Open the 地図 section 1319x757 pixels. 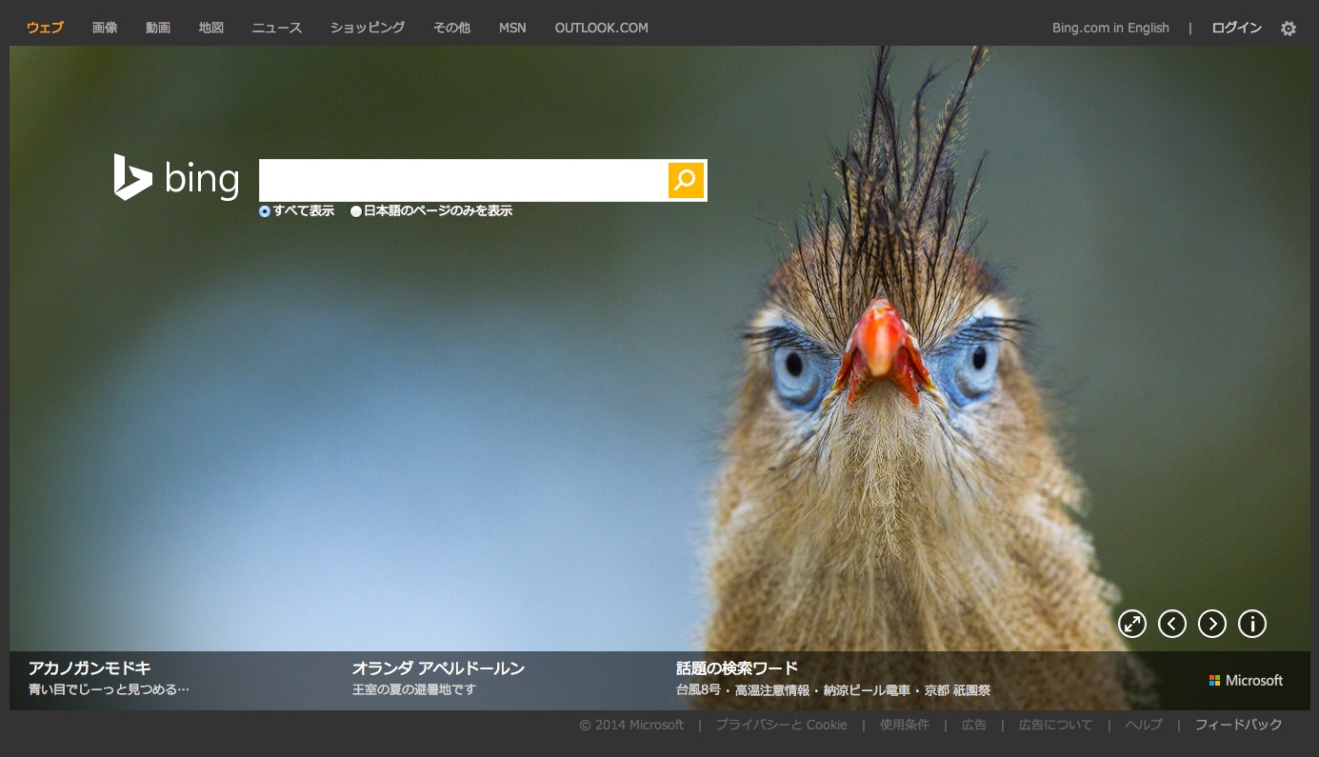click(x=210, y=28)
